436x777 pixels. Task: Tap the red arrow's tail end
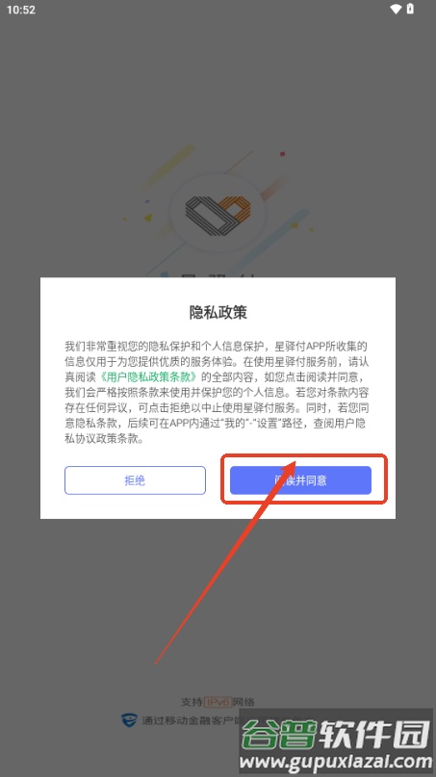156,662
